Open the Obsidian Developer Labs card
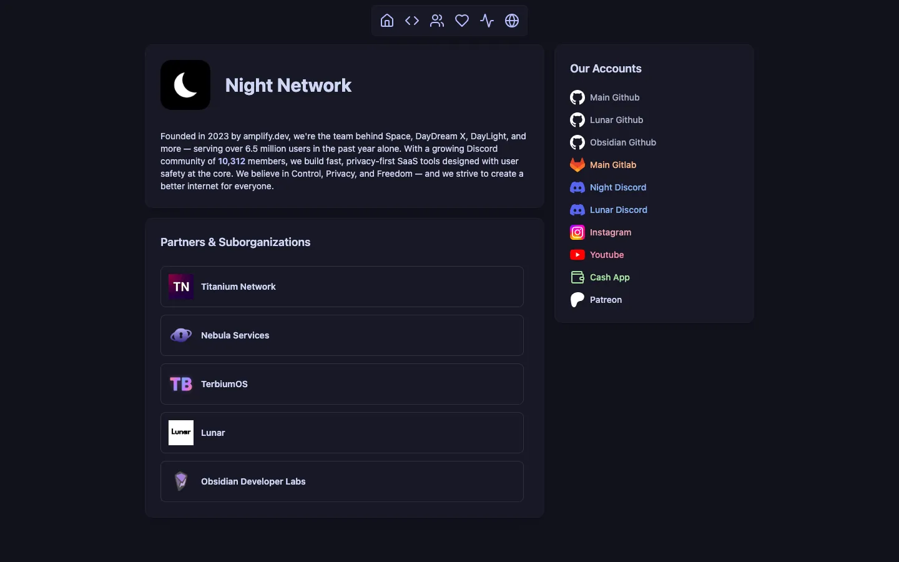 click(342, 481)
